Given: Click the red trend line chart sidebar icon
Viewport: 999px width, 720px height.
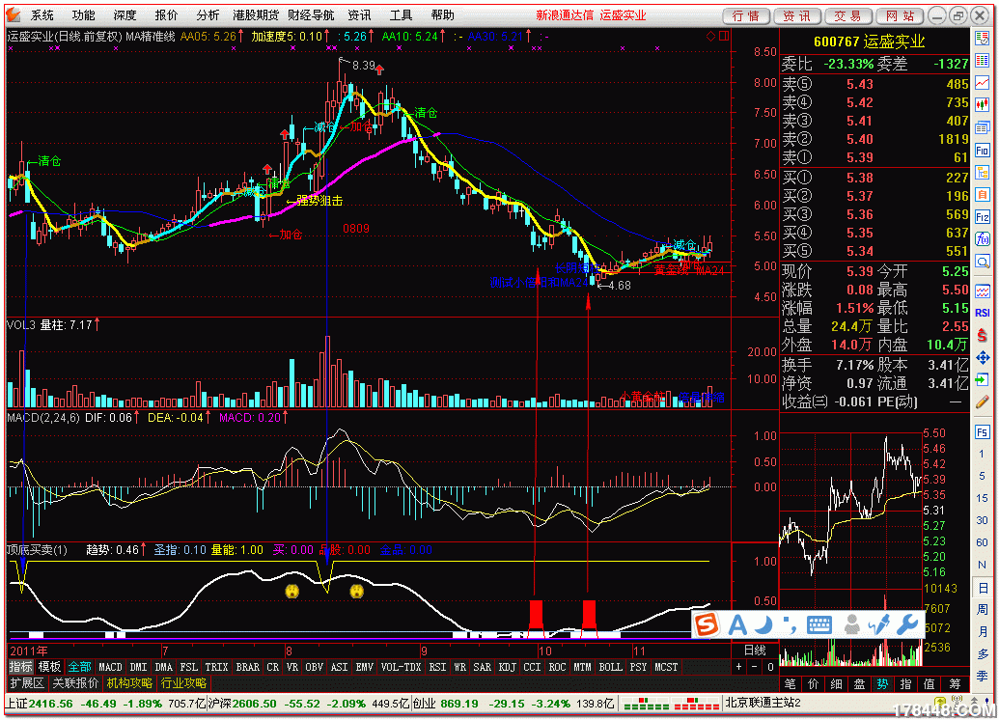Looking at the screenshot, I should click(982, 82).
